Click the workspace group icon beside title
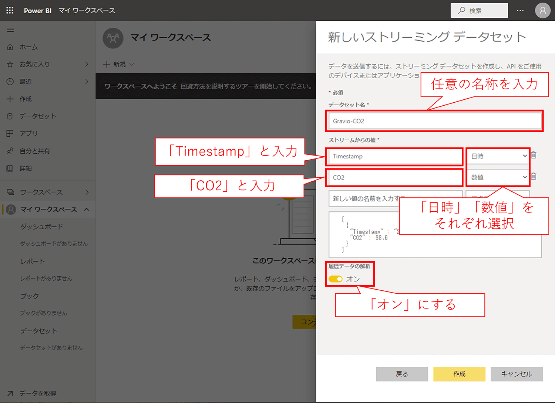The height and width of the screenshot is (403, 555). (x=113, y=38)
